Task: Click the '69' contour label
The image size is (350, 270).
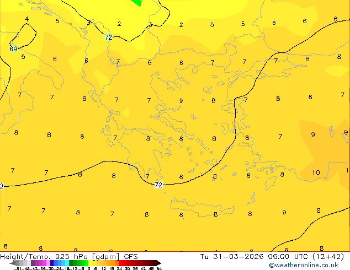Action: click(x=13, y=49)
